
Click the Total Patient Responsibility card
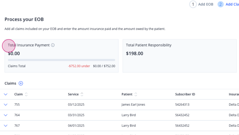179,56
